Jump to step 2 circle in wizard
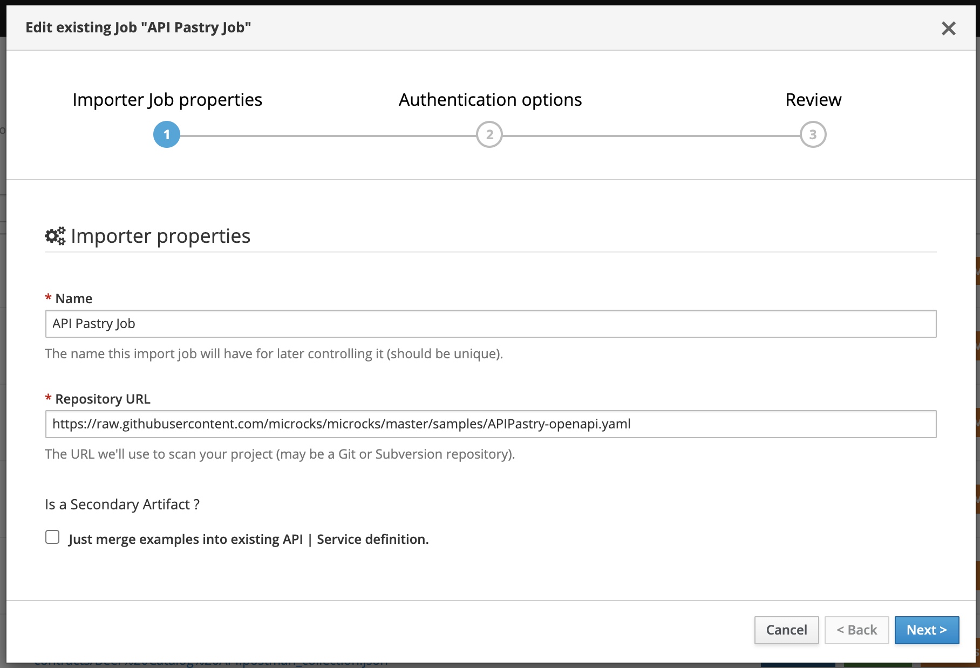 point(489,135)
